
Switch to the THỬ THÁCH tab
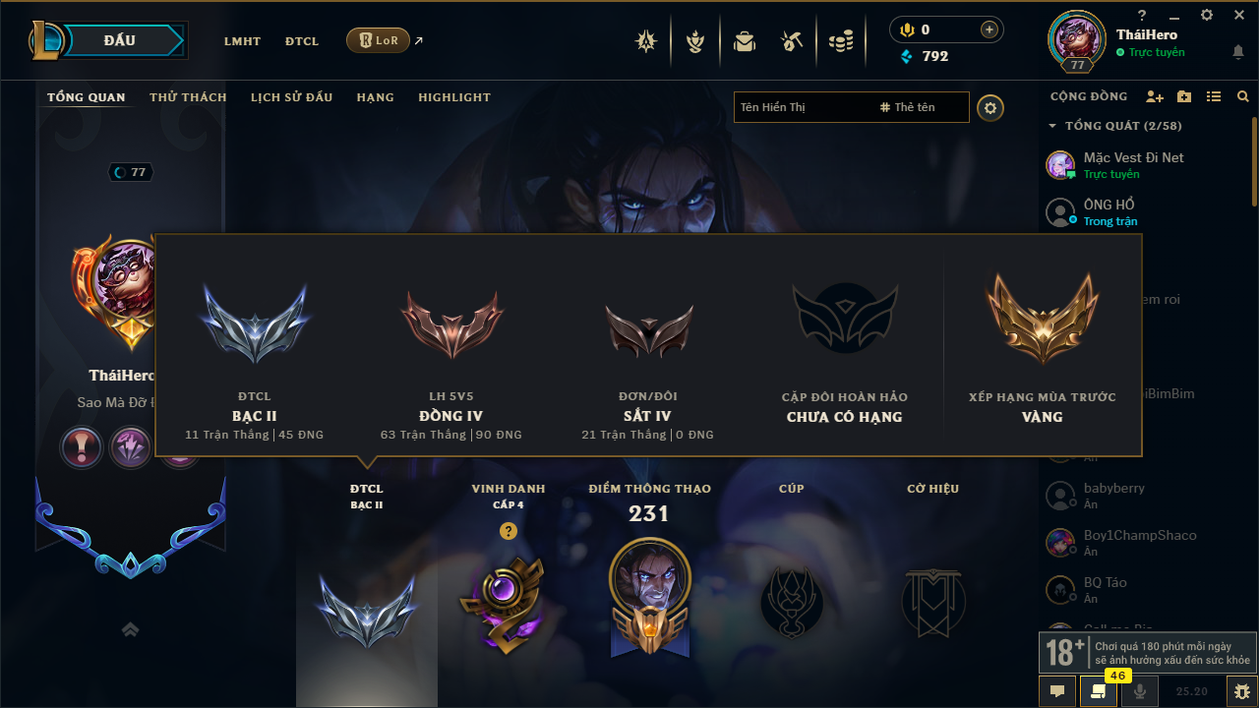click(x=188, y=97)
